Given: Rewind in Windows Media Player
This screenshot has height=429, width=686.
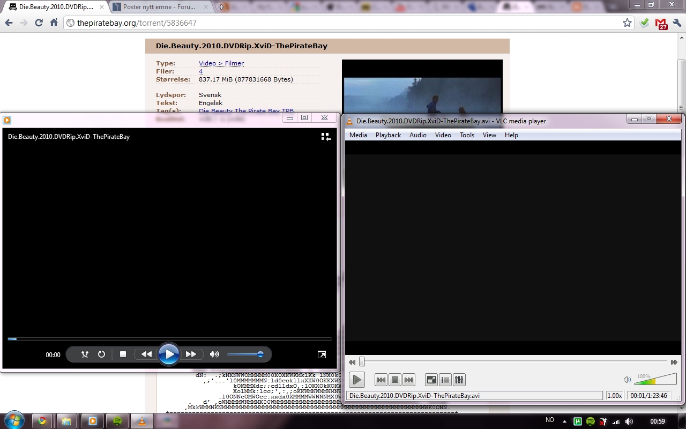Looking at the screenshot, I should pos(146,354).
